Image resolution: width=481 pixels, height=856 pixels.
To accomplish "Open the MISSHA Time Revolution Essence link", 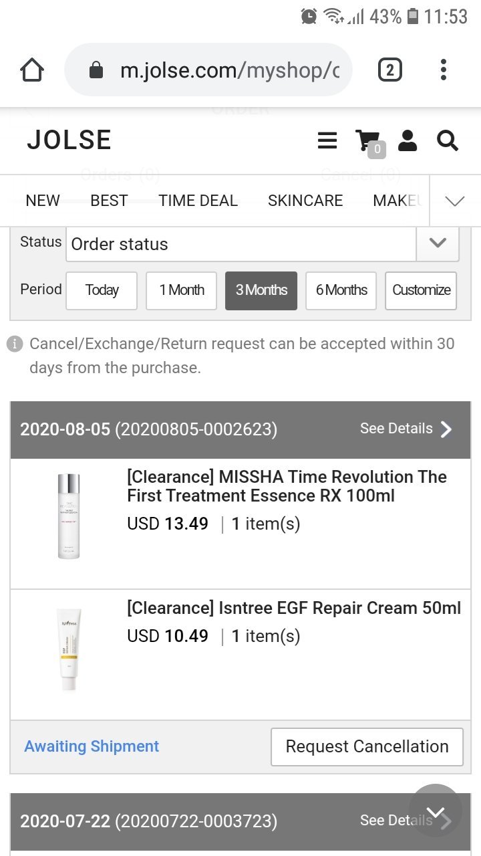I will tap(287, 486).
